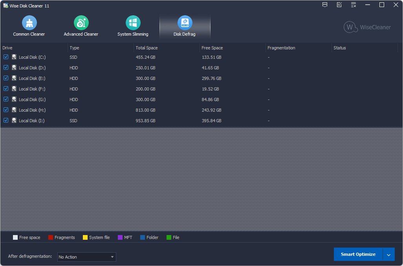Click the blue Folder legend swatch
Viewport: 403px width, 266px height.
click(143, 237)
